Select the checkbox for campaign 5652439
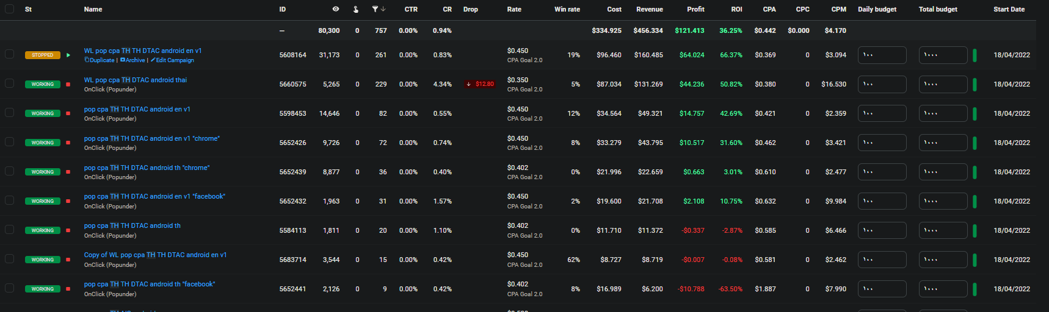This screenshot has width=1049, height=312. click(x=9, y=171)
